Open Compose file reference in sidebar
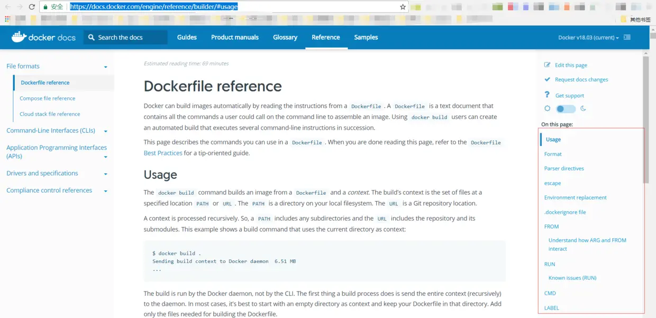Viewport: 656px width, 318px height. coord(48,98)
